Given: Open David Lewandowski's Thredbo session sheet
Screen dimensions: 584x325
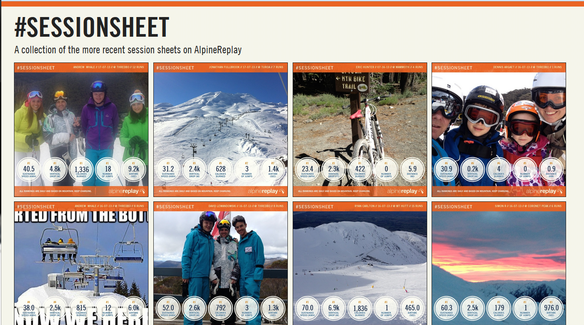Looking at the screenshot, I should (221, 263).
